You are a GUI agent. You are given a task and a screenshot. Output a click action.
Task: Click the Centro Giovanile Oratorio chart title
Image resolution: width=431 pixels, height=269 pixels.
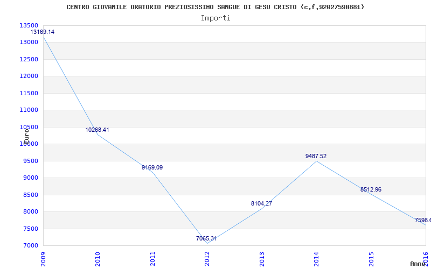pyautogui.click(x=215, y=7)
